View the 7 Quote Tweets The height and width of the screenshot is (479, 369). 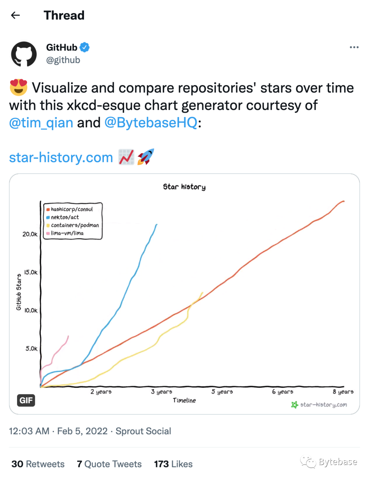(109, 464)
